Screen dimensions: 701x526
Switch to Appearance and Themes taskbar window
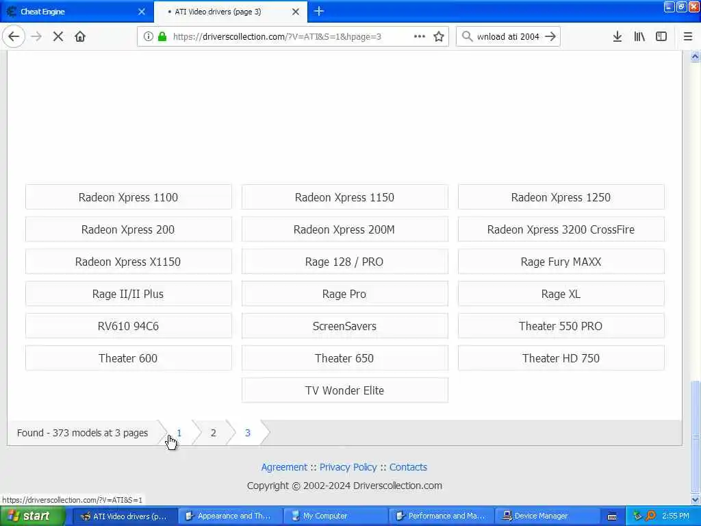(230, 516)
